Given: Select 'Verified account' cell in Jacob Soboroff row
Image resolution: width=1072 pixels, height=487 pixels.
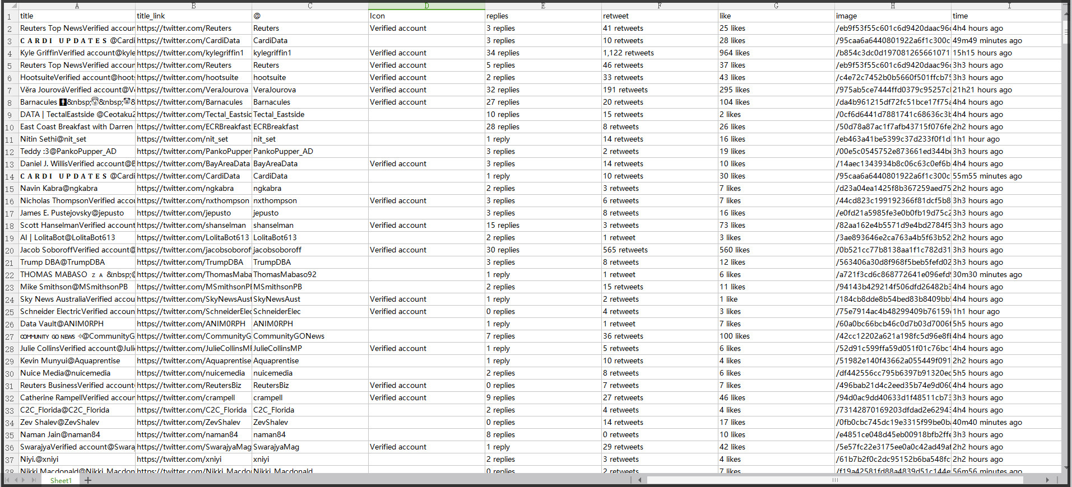Looking at the screenshot, I should (426, 250).
